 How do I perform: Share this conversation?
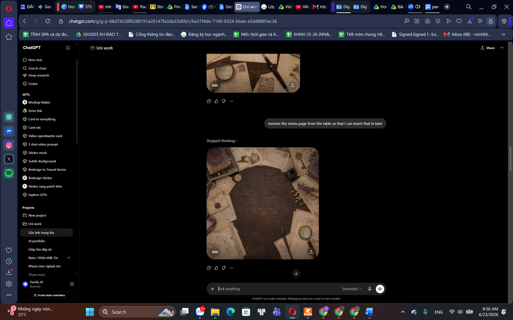point(488,48)
